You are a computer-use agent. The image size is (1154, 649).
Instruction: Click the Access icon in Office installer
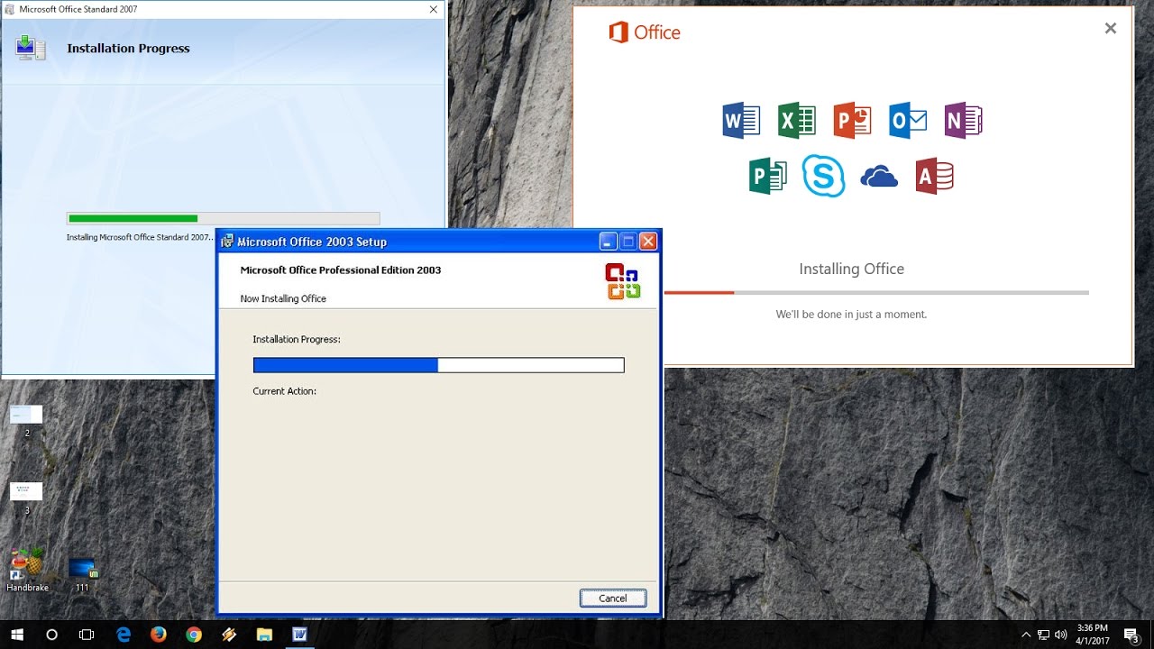click(x=935, y=176)
